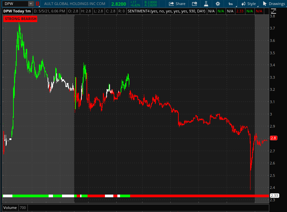Screen dimensions: 287x212
Task: Open the DPW symbol dropdown arrow
Action: (x=31, y=4)
